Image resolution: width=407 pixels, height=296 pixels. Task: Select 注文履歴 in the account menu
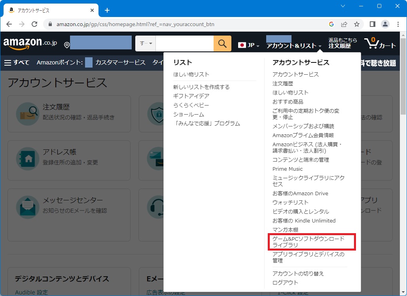tap(283, 83)
